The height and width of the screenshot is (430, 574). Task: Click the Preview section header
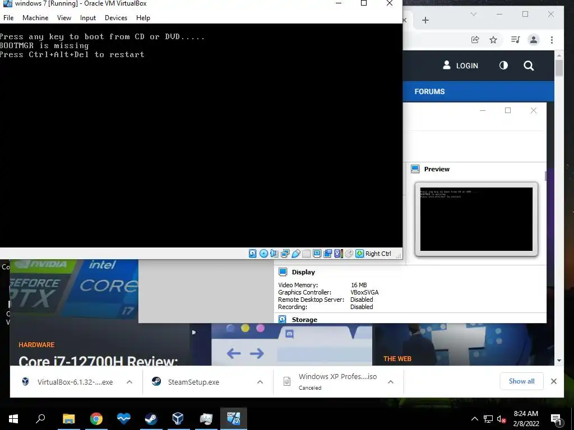(437, 169)
